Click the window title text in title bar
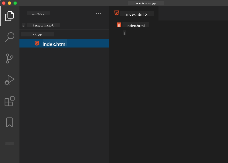The width and height of the screenshot is (228, 163). (x=146, y=3)
